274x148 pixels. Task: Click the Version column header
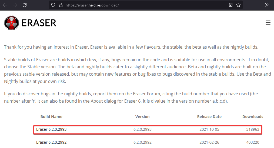142,117
